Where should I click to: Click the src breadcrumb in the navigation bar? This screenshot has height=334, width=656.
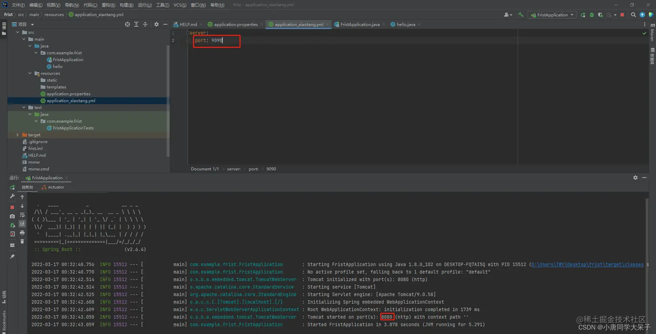pyautogui.click(x=21, y=15)
